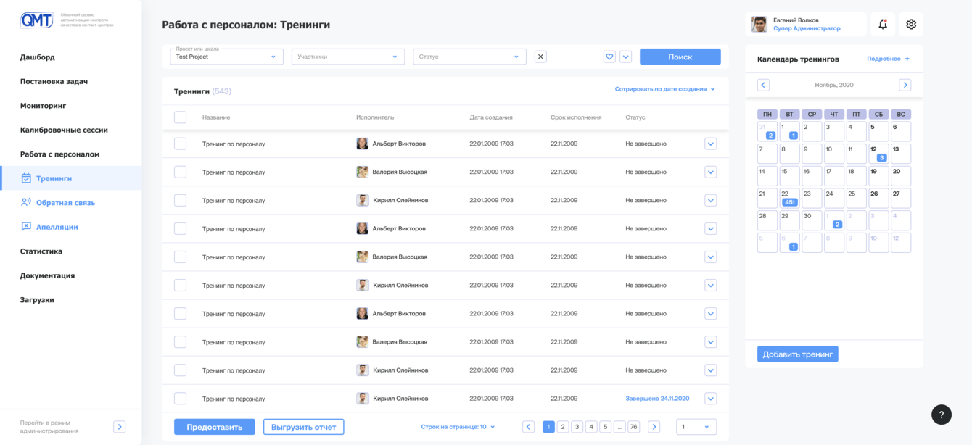972x445 pixels.
Task: Click Евгений Волков profile avatar
Action: (x=759, y=24)
